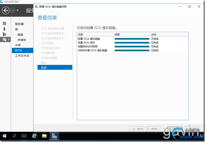Close the iSCSI virtual disk wizard
205x142 pixels.
point(199,7)
